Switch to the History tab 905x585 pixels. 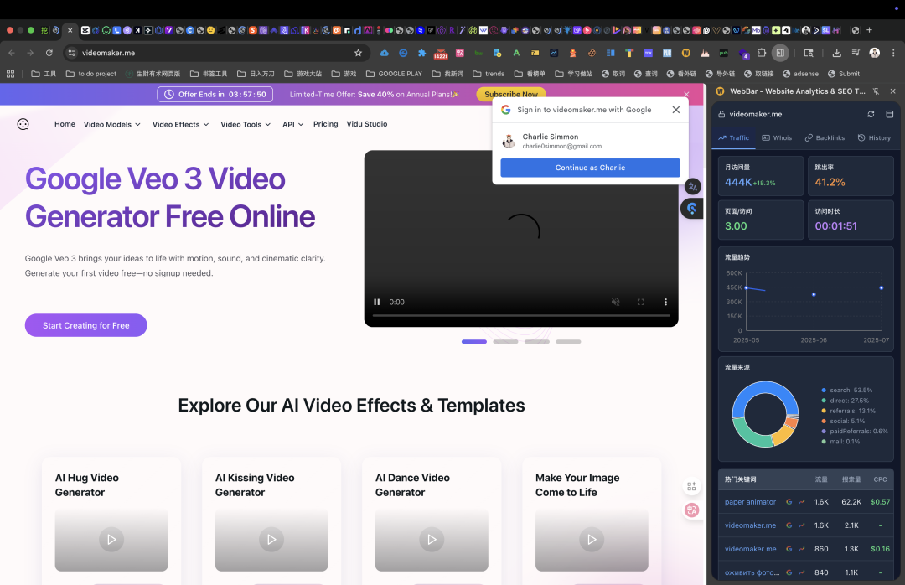(874, 138)
